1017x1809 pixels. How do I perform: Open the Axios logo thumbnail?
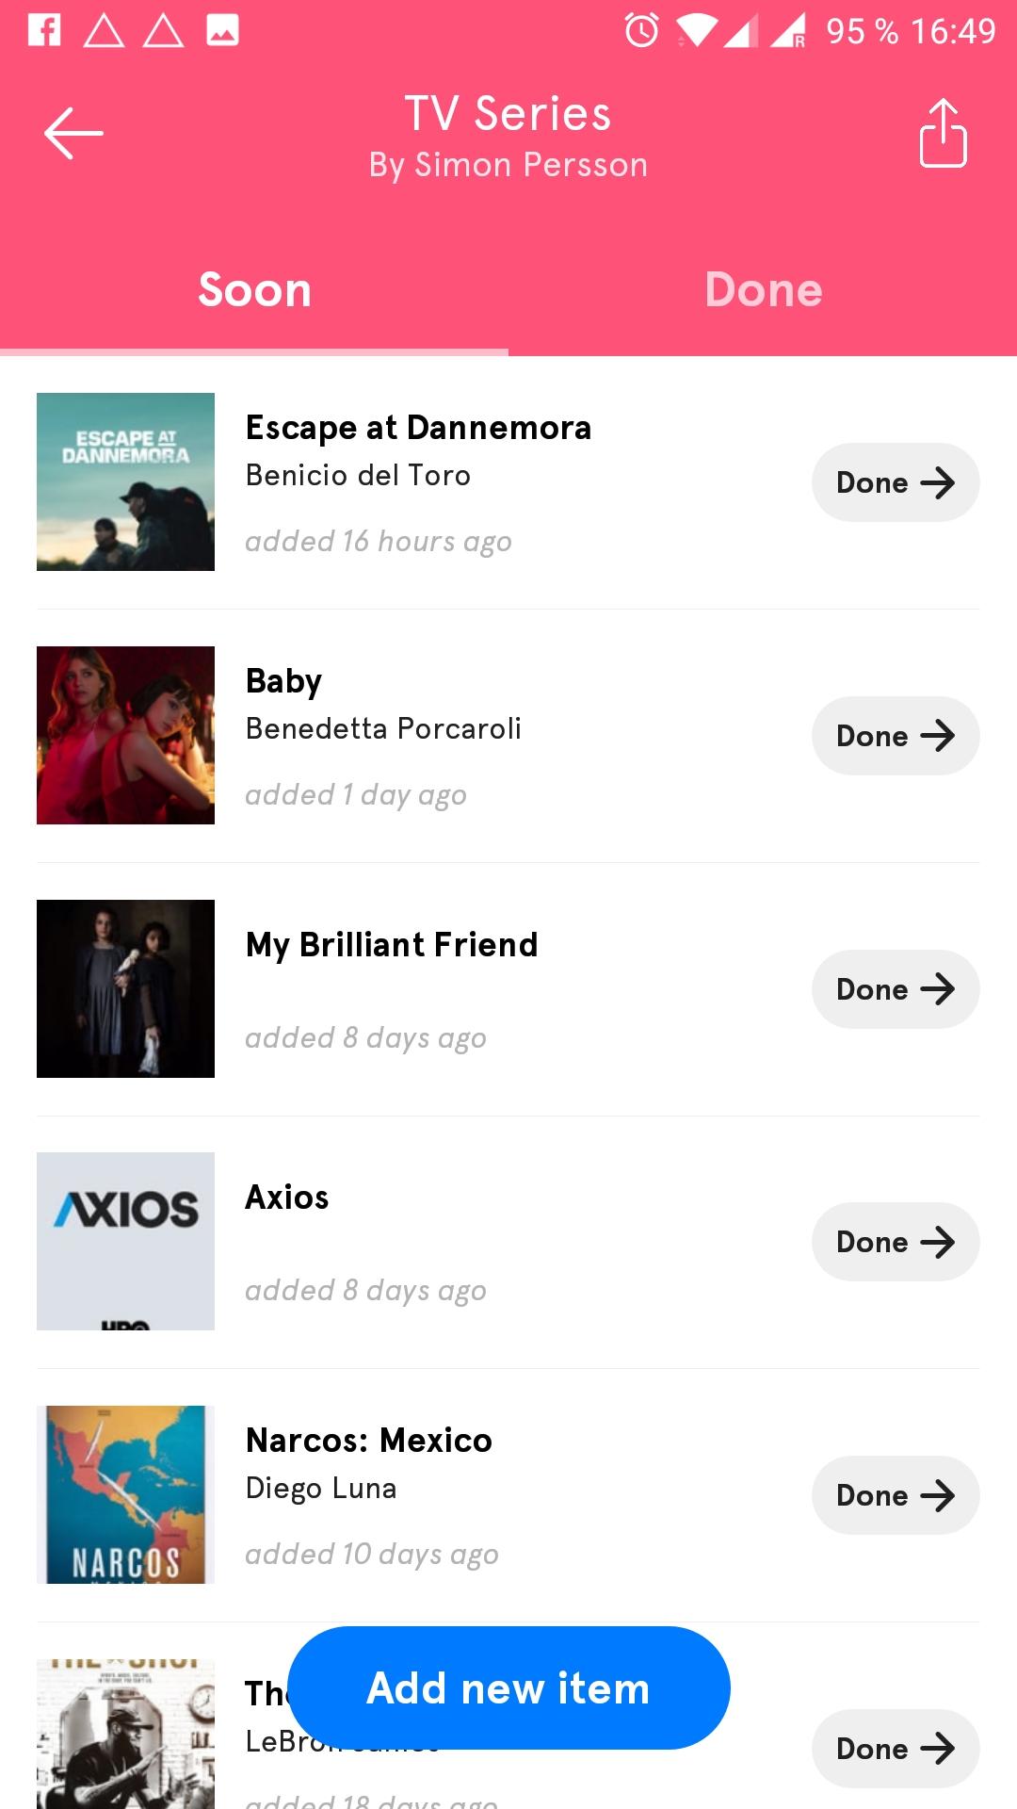point(125,1241)
